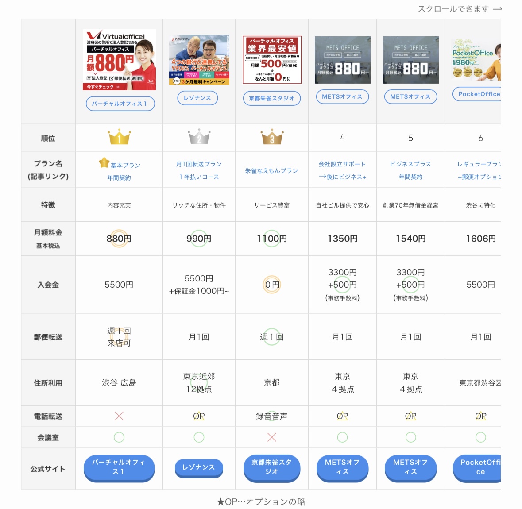
Task: Click the 1606円 monthly fee cell
Action: [473, 239]
